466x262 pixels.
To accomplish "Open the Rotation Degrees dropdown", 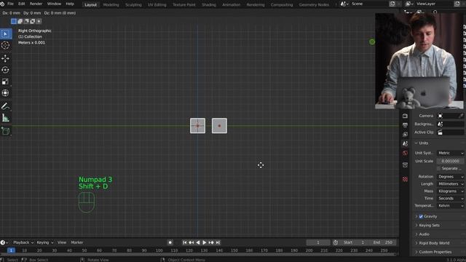I will coord(450,177).
